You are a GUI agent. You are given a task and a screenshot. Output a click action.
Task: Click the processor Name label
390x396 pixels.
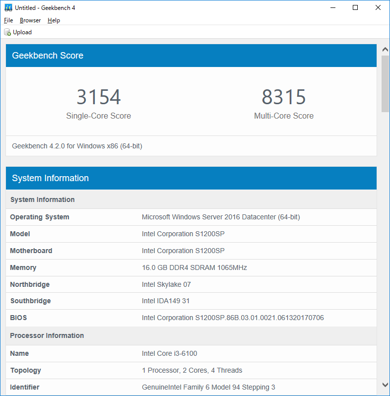(x=19, y=353)
